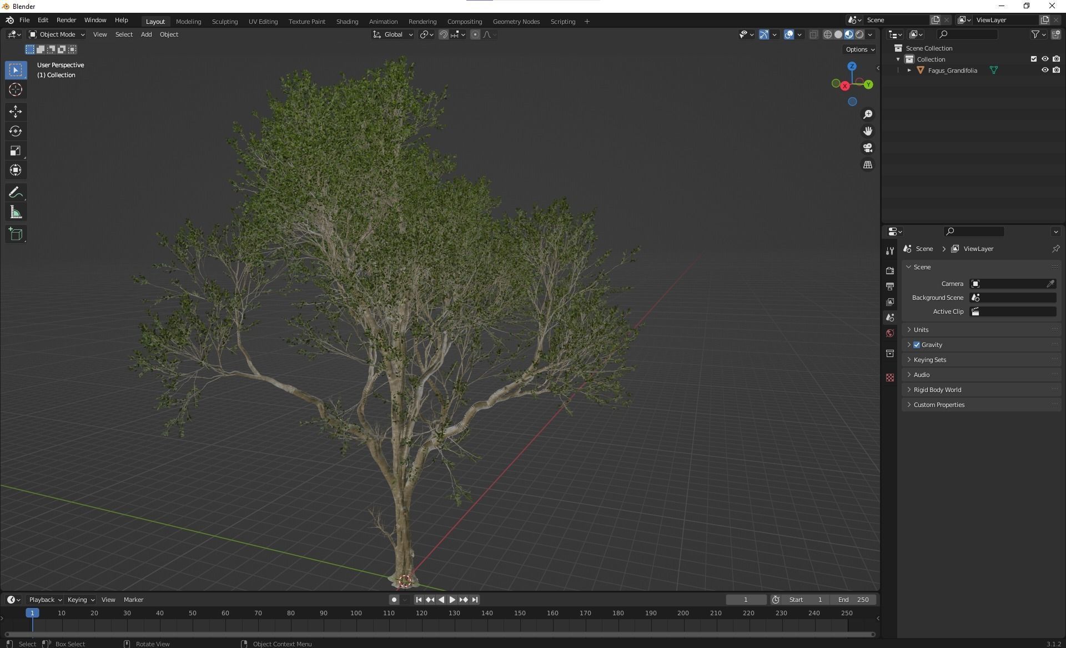
Task: Open the Object Mode dropdown
Action: [57, 34]
